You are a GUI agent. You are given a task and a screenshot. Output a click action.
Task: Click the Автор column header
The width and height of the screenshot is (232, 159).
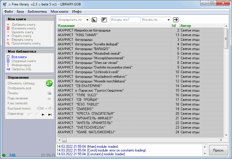coord(202,26)
